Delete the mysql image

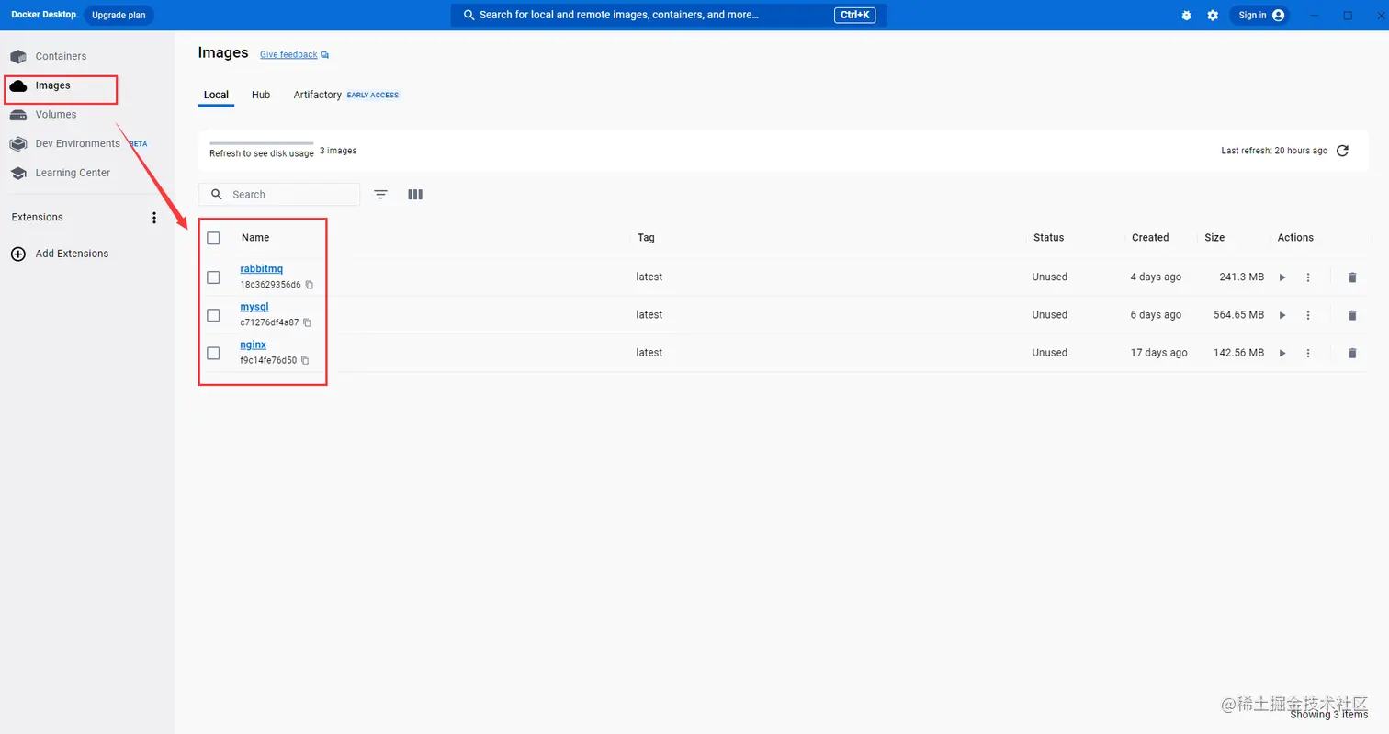coord(1352,315)
